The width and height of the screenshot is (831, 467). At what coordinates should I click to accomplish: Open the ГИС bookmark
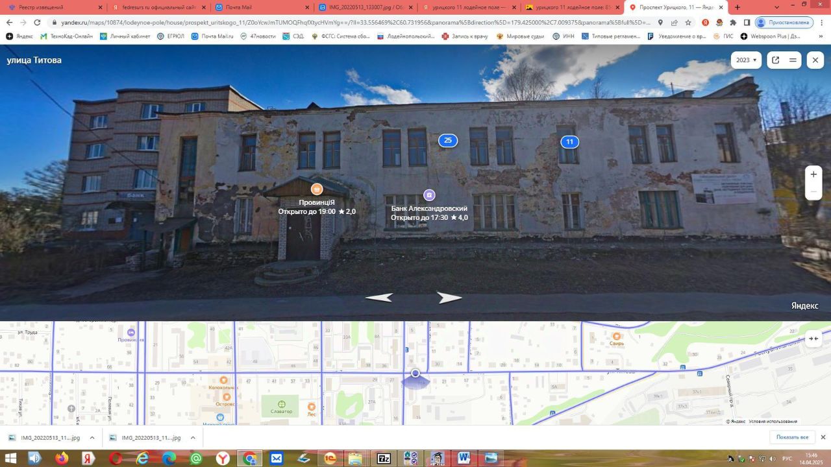pos(723,36)
